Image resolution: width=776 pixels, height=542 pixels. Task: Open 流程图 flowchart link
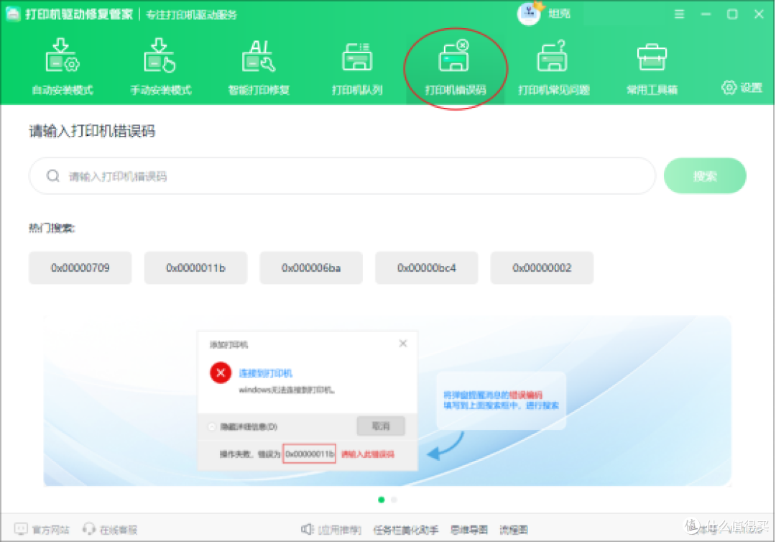(x=514, y=530)
